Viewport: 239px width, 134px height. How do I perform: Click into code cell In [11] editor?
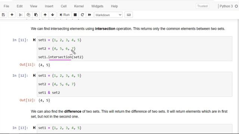coord(134,48)
